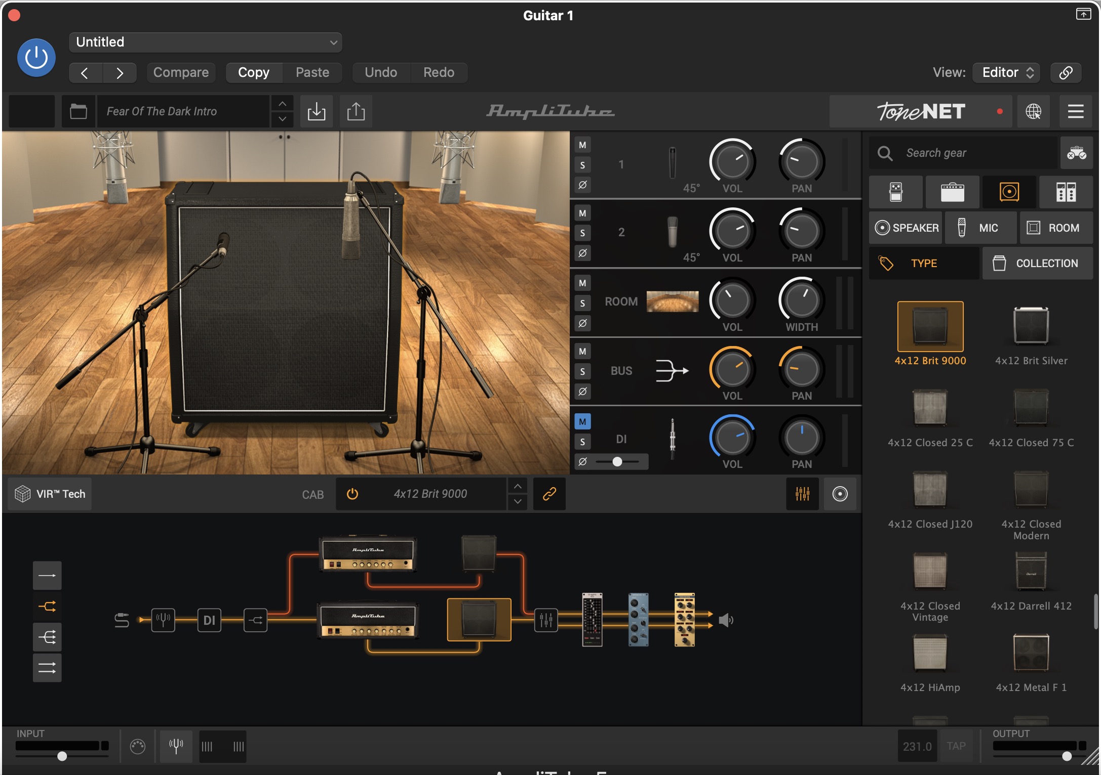Select next cabinet with CAB down arrow
The height and width of the screenshot is (775, 1101).
click(517, 501)
